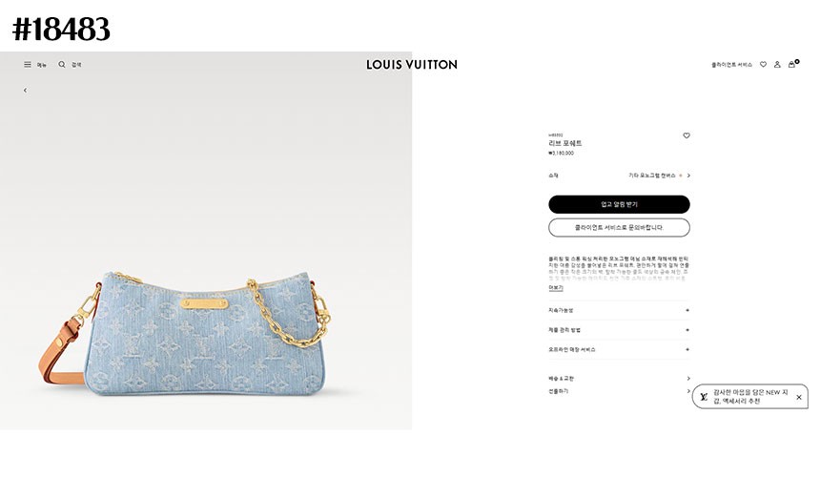Click the black 입고 알림 받기 button
The width and height of the screenshot is (820, 477).
click(619, 204)
